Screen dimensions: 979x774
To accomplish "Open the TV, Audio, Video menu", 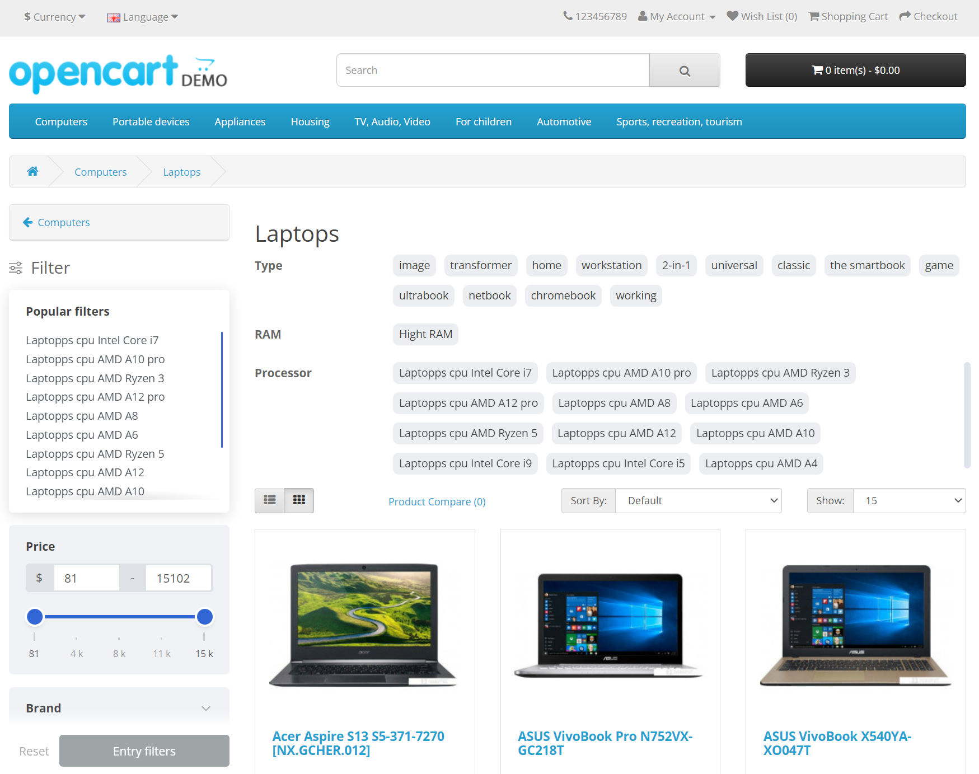I will point(392,121).
